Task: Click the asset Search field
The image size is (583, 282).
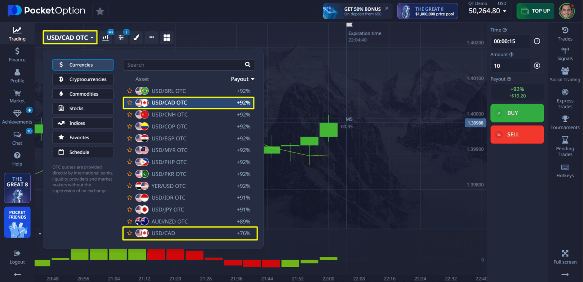Action: [184, 65]
